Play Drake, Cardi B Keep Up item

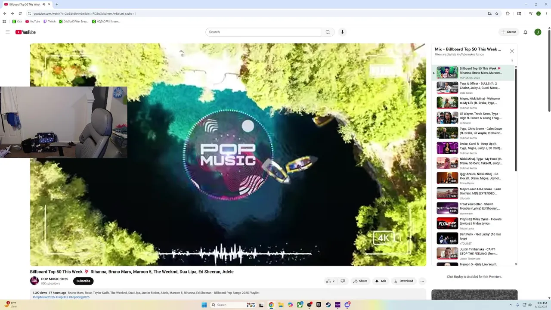[474, 148]
